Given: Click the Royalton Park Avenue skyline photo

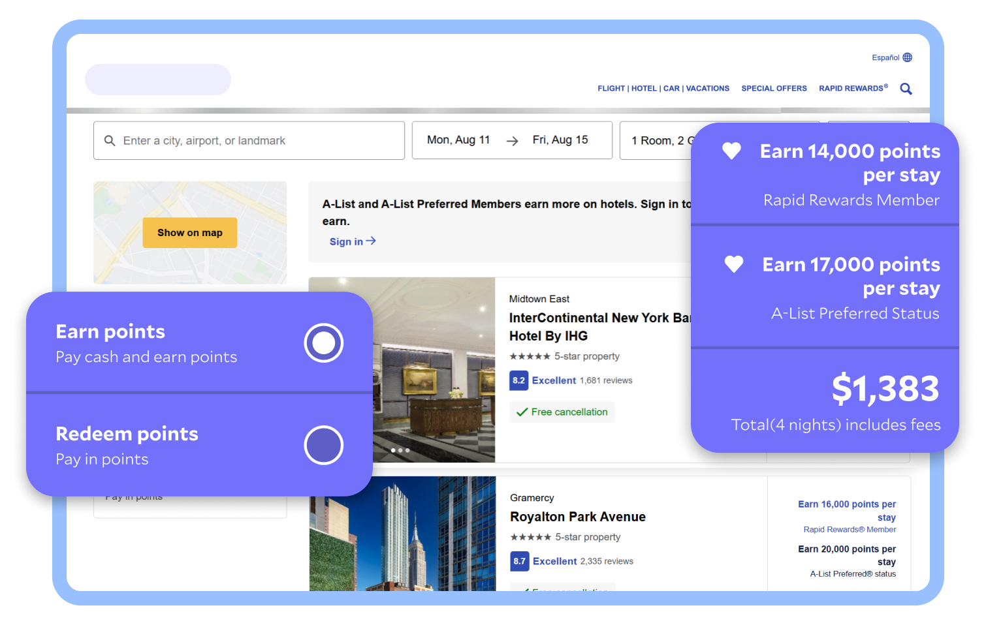Looking at the screenshot, I should click(403, 534).
